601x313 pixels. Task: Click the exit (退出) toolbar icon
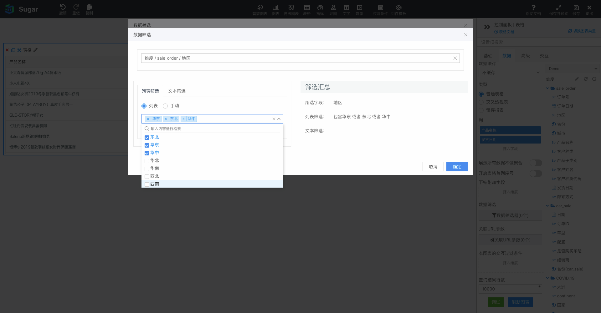click(589, 10)
